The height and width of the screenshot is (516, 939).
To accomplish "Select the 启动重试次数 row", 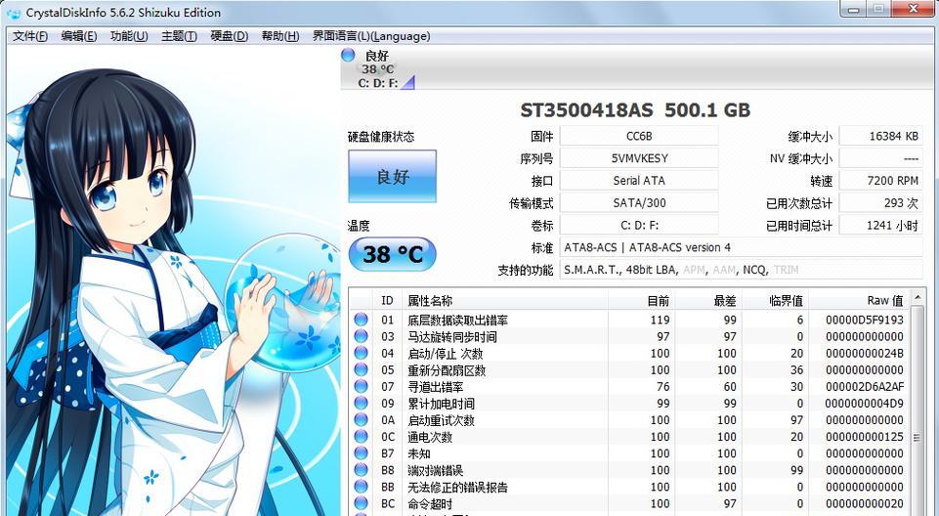I will tap(629, 420).
